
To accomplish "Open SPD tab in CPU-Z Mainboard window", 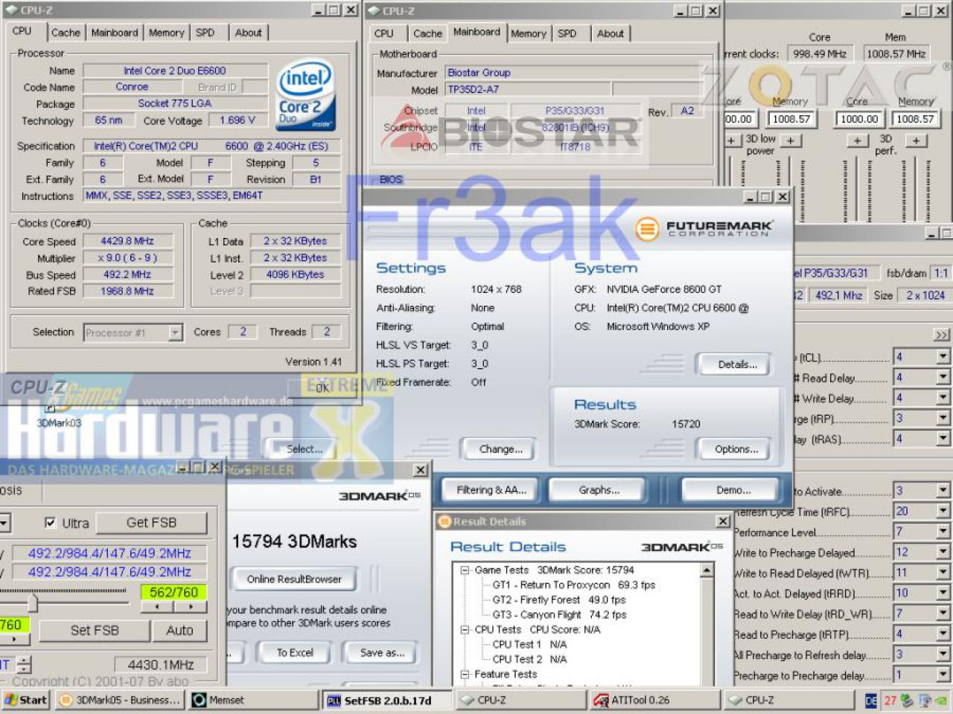I will coord(567,33).
